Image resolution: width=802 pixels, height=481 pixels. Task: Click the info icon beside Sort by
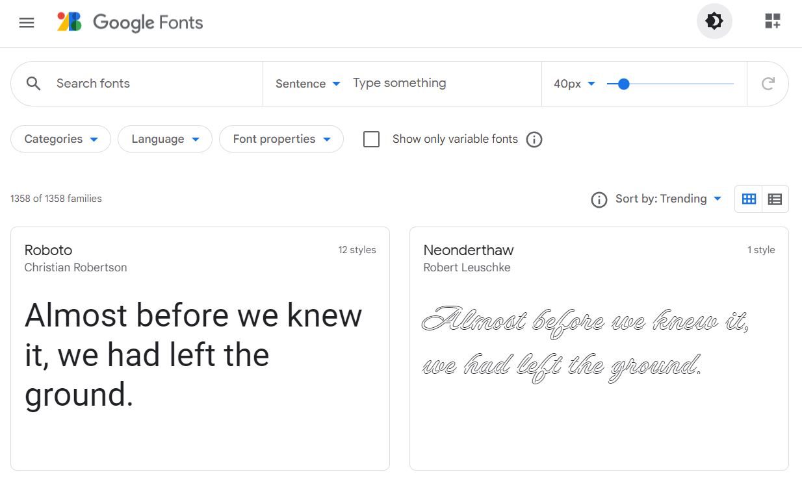(x=599, y=199)
